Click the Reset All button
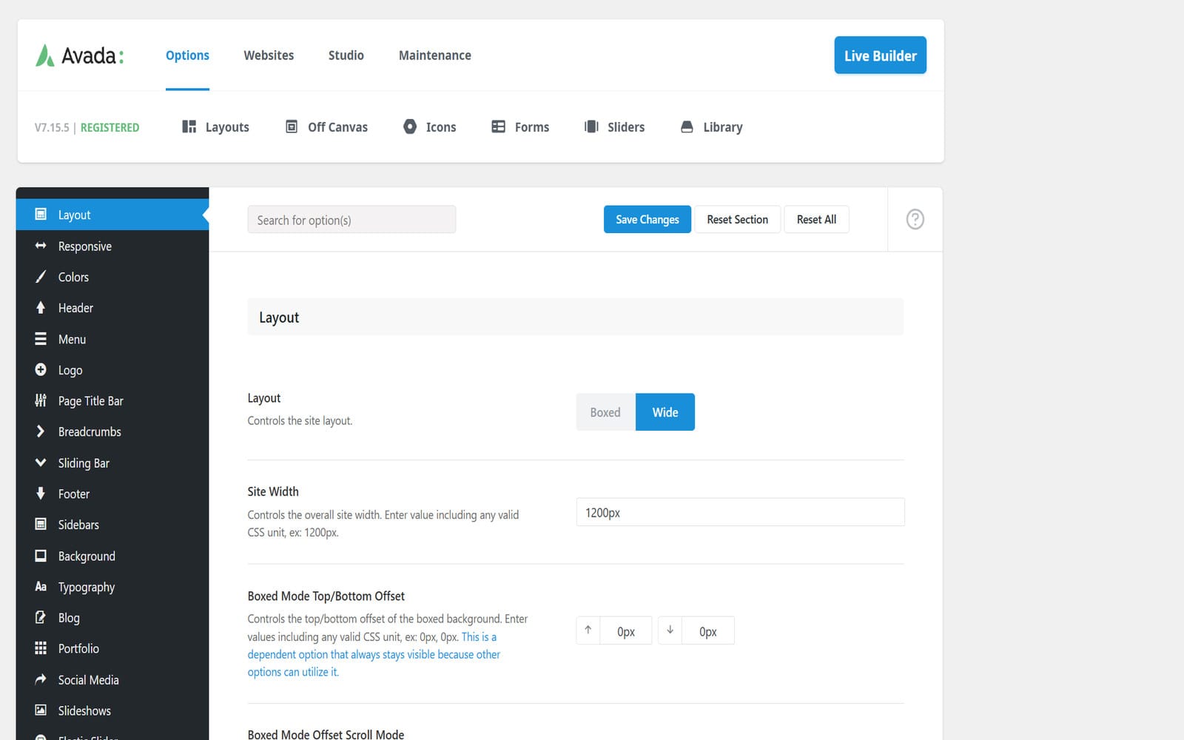Image resolution: width=1184 pixels, height=740 pixels. coord(816,219)
